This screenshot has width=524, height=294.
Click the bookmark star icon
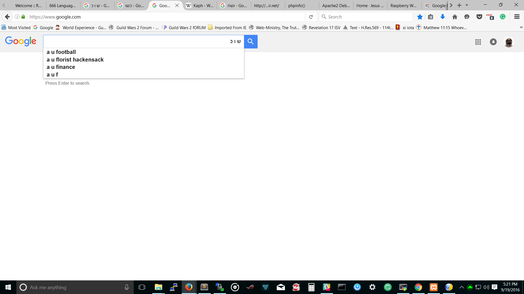pyautogui.click(x=420, y=17)
